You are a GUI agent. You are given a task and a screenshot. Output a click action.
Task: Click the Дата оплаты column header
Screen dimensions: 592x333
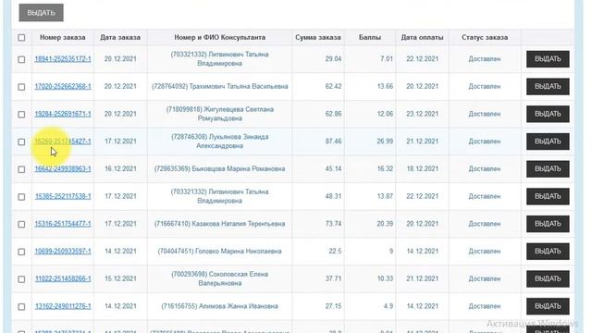point(422,37)
